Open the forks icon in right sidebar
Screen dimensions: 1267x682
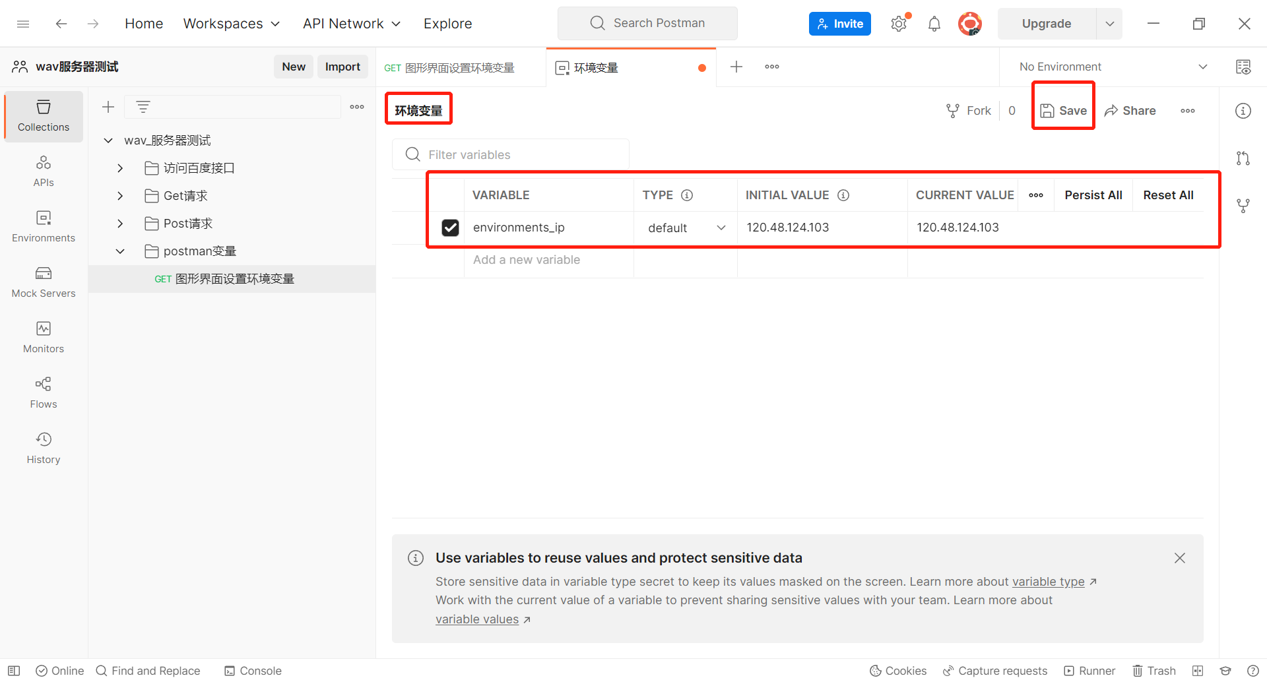tap(1243, 206)
